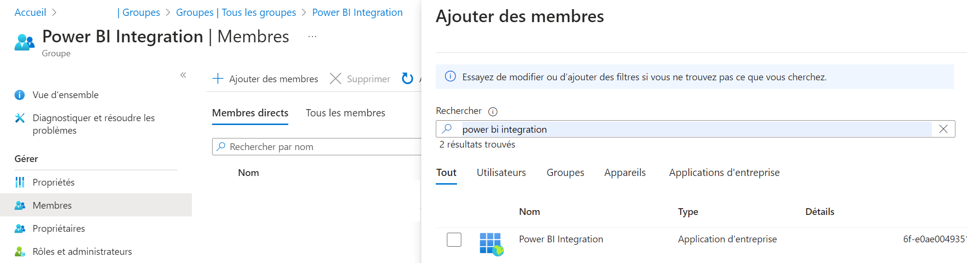This screenshot has height=263, width=967.
Task: Click the 6f-e0ae004935 details value
Action: (935, 239)
